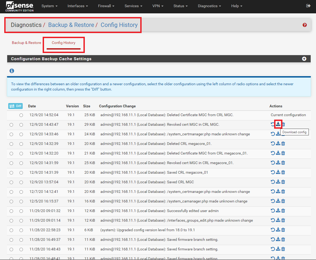Click the date cell '12/9/20 13:57:04'

tap(44, 182)
